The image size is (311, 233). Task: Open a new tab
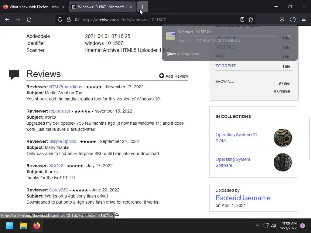click(143, 7)
